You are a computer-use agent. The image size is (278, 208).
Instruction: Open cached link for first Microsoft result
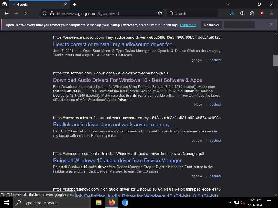coord(215,60)
